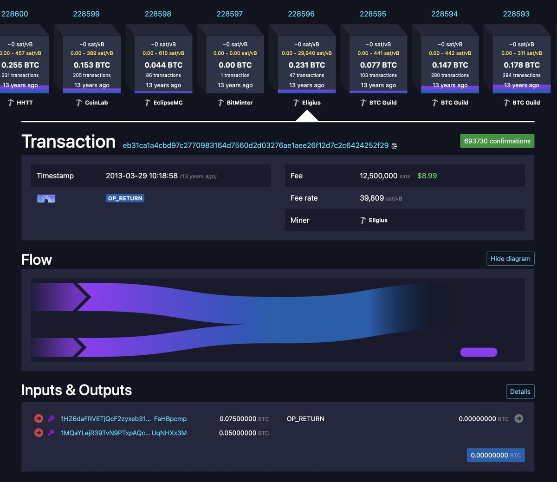Image resolution: width=557 pixels, height=482 pixels.
Task: Copy the transaction ID with clipboard icon
Action: click(x=394, y=146)
